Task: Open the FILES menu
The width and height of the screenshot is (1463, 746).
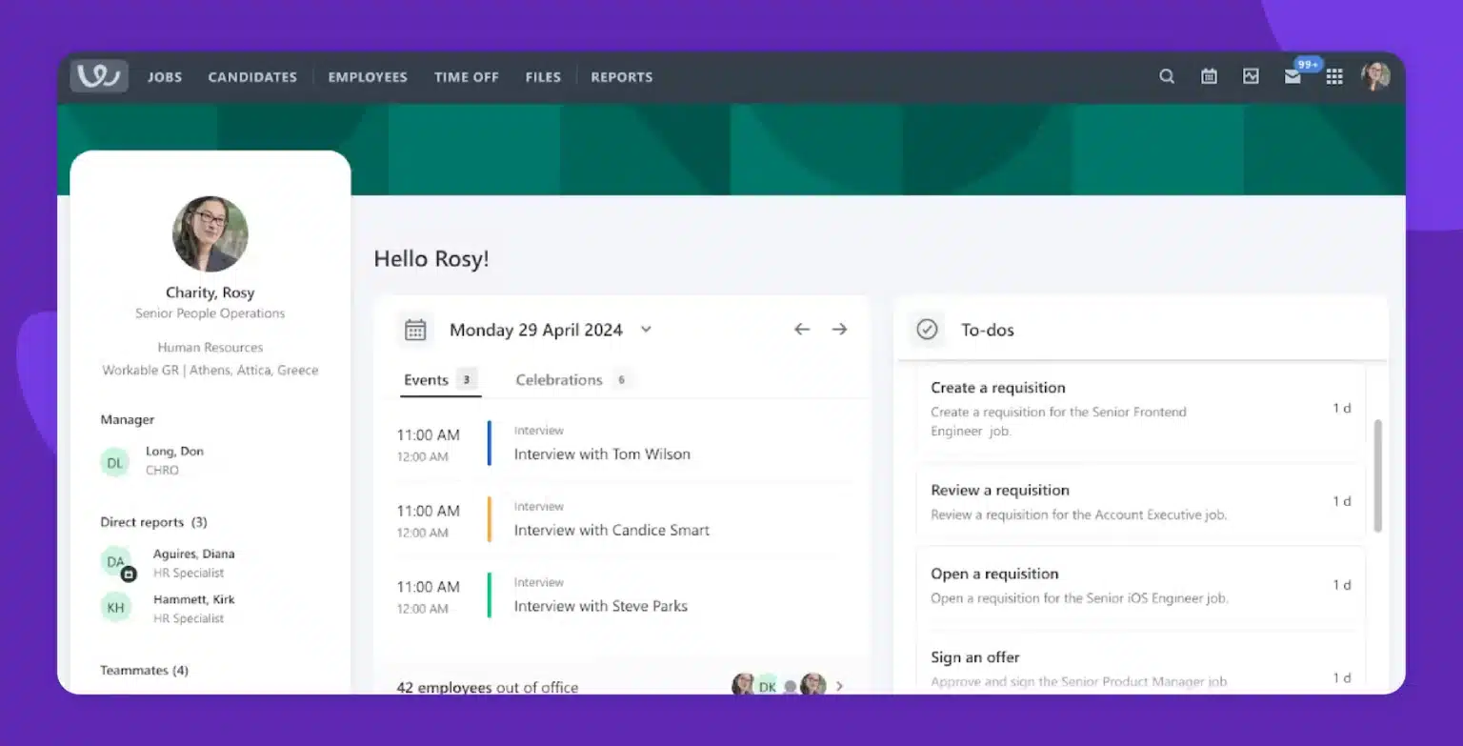Action: pos(543,77)
